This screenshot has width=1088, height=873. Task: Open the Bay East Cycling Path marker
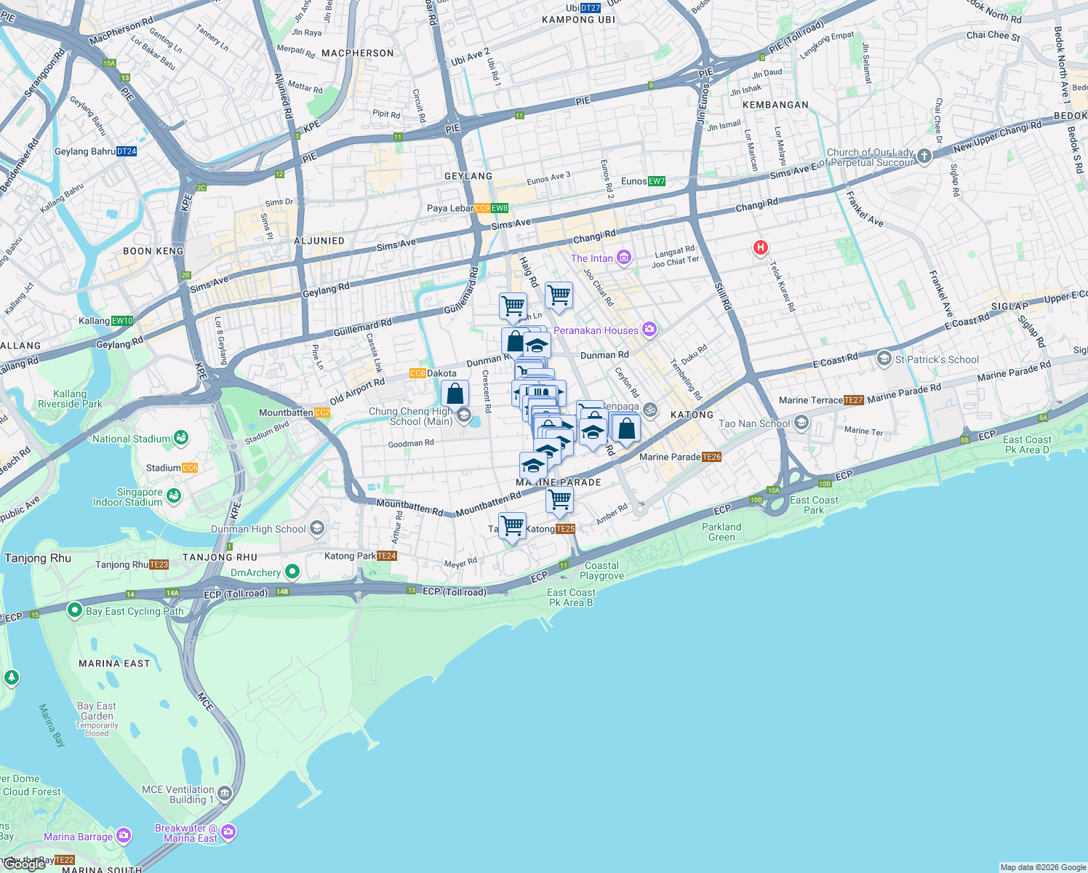click(74, 610)
